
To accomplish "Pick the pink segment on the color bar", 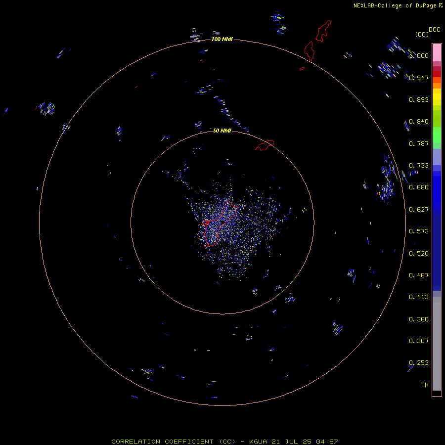I will [x=437, y=52].
